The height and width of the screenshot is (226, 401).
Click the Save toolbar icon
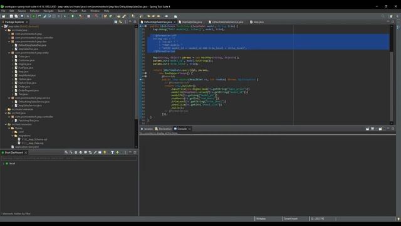(x=11, y=16)
